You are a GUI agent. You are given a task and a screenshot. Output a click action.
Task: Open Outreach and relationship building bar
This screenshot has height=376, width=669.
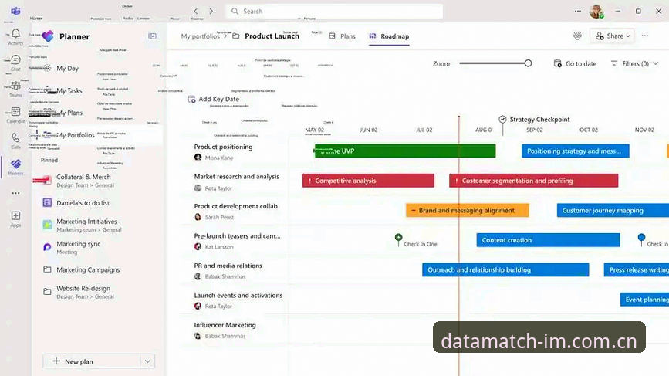pos(505,269)
